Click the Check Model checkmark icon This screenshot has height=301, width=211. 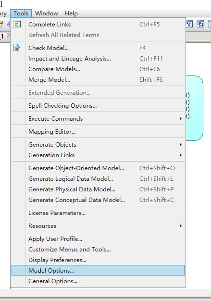coord(17,48)
